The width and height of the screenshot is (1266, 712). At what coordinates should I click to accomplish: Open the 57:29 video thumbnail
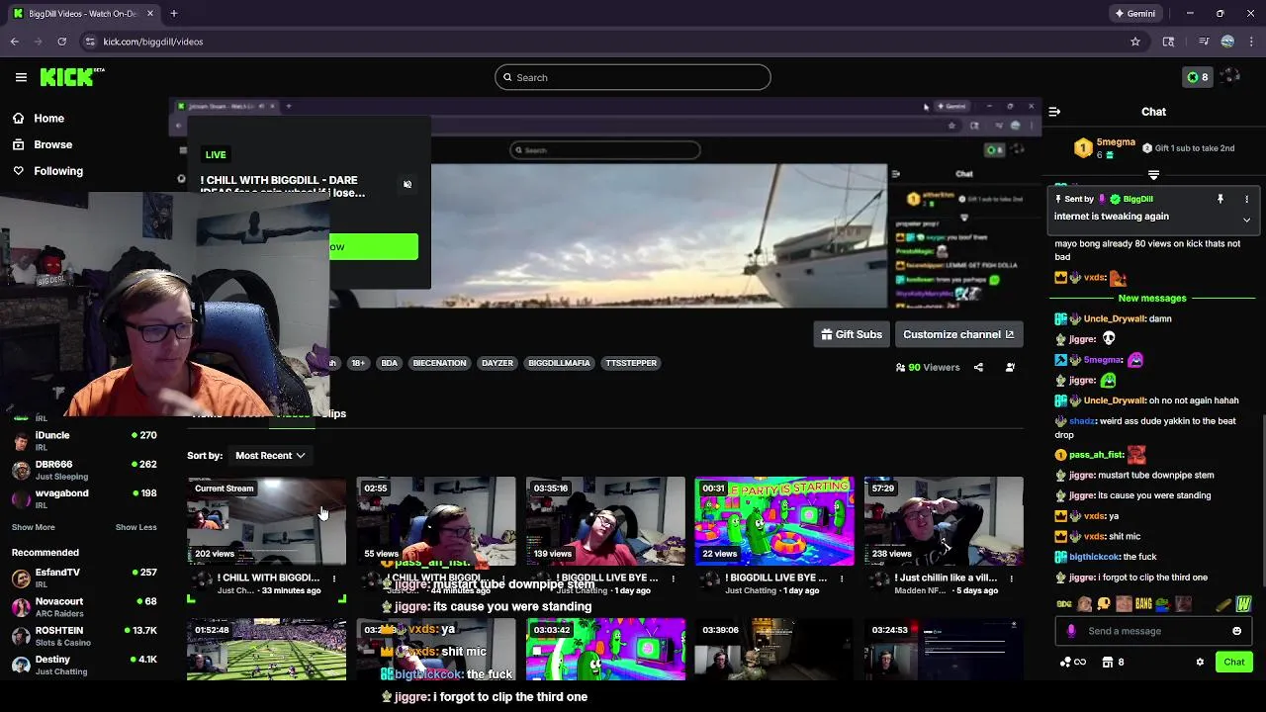click(x=944, y=522)
